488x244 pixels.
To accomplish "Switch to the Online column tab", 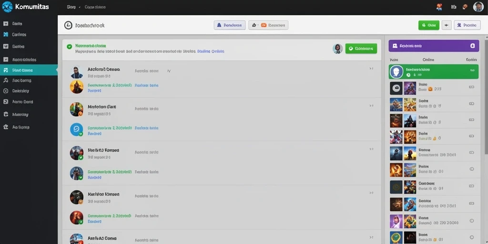I will tap(428, 60).
